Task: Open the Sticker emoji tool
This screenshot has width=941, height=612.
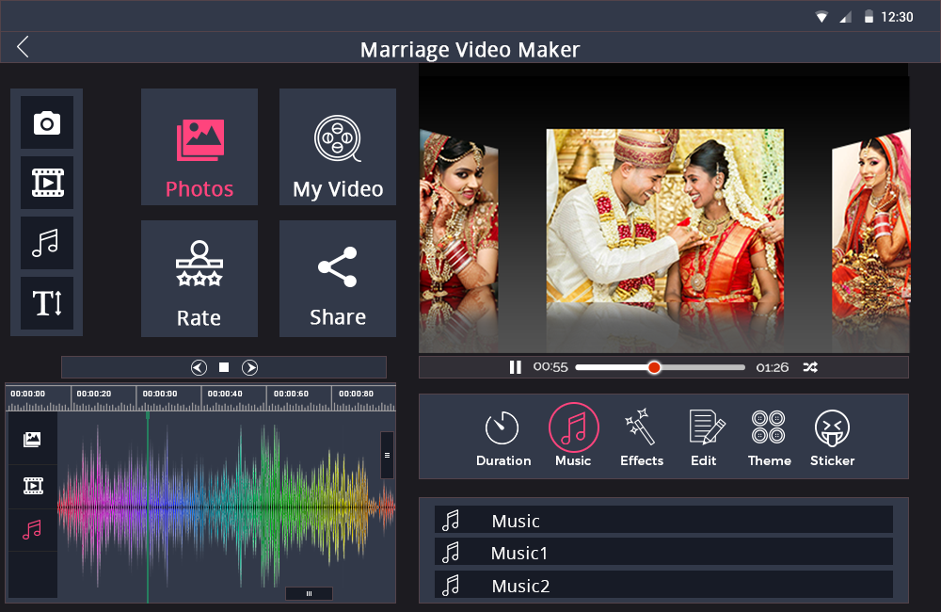Action: [x=832, y=437]
